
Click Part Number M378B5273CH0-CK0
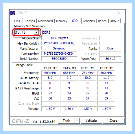tap(59, 53)
